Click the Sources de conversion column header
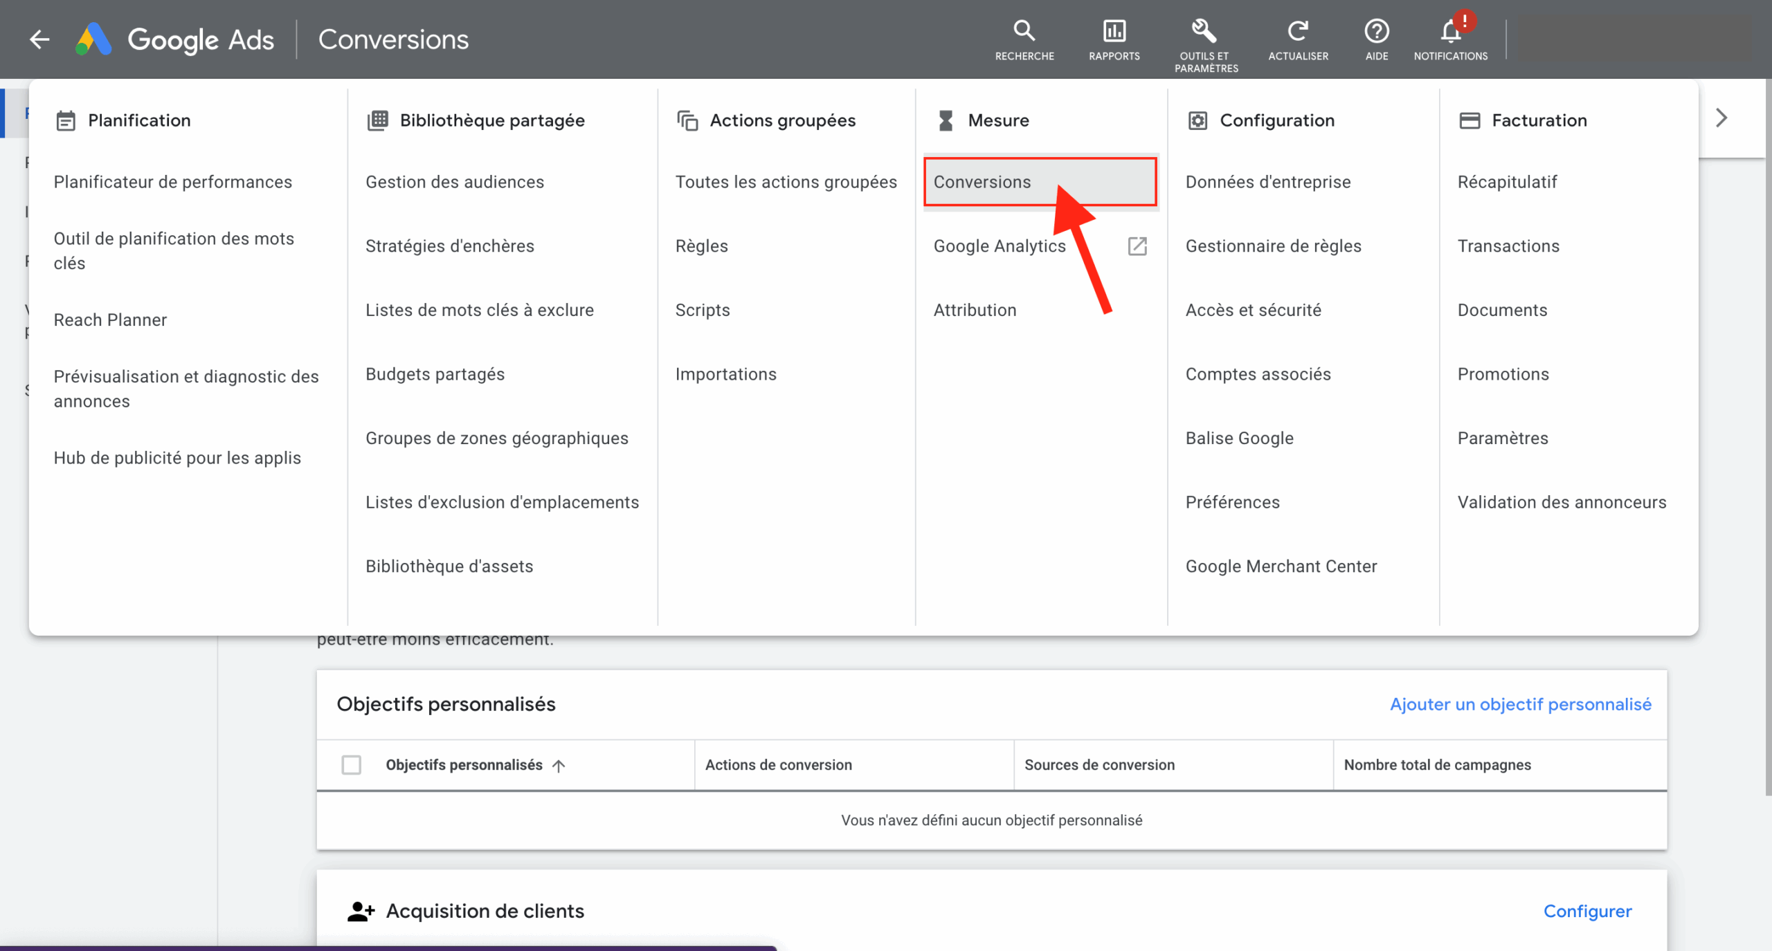 coord(1099,765)
